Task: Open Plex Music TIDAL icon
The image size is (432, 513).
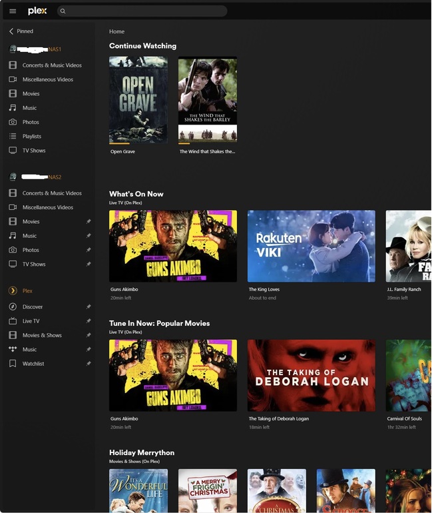Action: coord(13,349)
